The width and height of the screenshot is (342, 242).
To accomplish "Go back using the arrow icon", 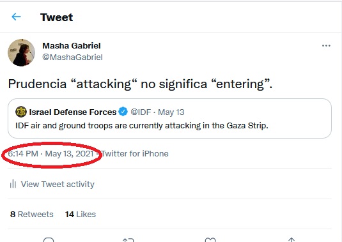I will 16,17.
